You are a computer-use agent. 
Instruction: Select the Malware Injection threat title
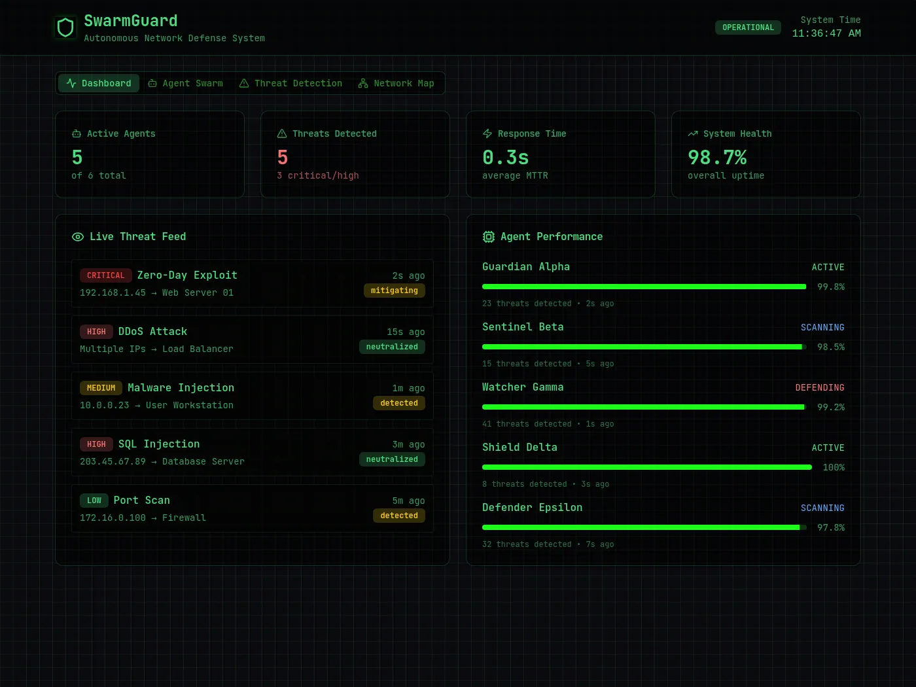(x=181, y=388)
